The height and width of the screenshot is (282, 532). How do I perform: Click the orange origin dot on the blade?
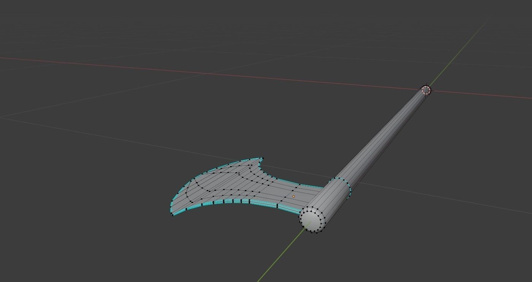(294, 196)
